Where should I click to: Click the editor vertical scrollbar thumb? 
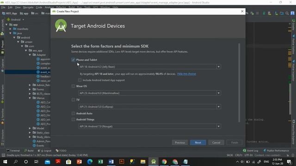(x=290, y=99)
